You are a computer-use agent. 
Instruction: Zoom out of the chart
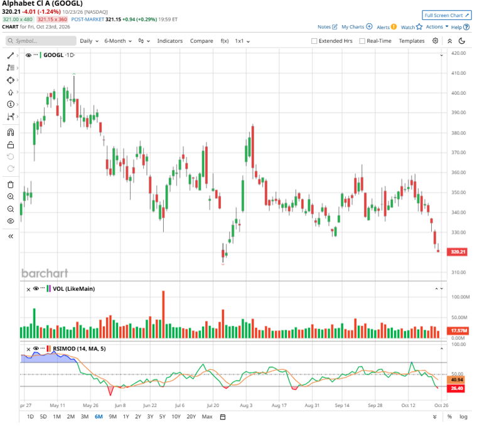[11, 209]
